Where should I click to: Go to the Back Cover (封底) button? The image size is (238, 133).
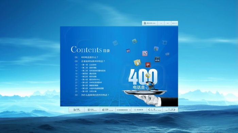click(108, 110)
